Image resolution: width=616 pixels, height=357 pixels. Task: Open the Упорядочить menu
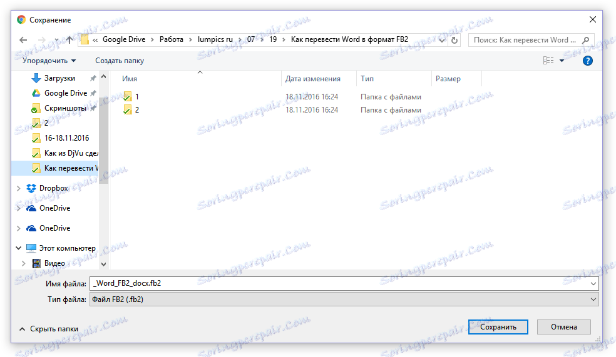(49, 61)
